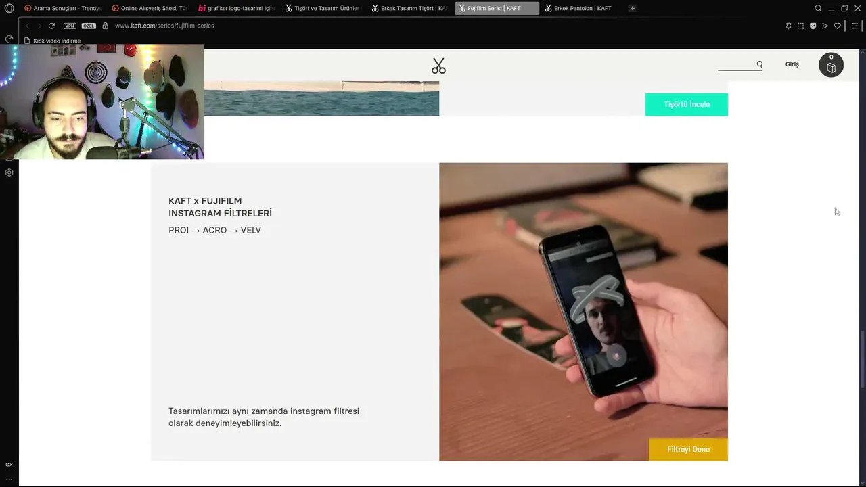
Task: Click the ÖZEL private mode badge
Action: point(89,26)
